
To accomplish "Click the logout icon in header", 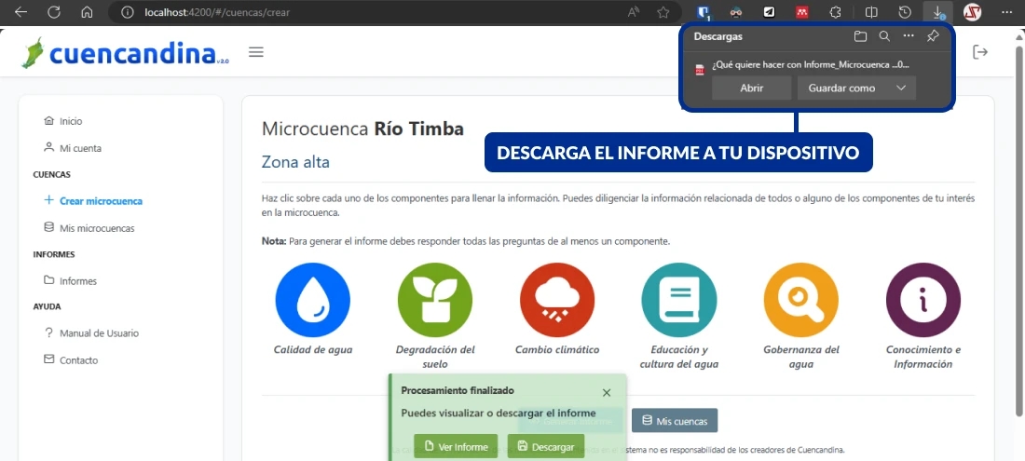I will point(980,52).
